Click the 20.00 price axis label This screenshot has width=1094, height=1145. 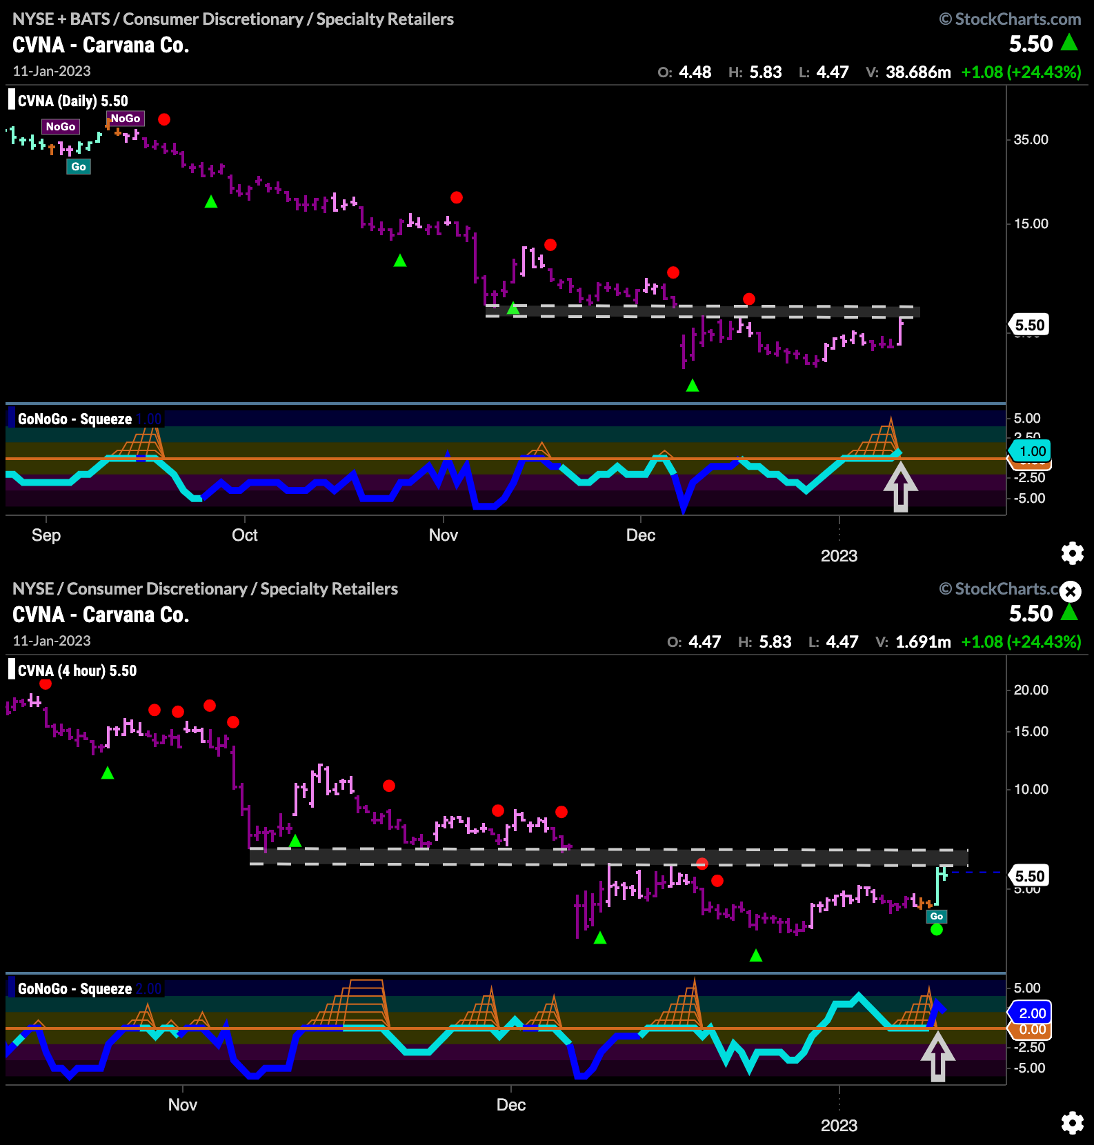click(x=1031, y=690)
